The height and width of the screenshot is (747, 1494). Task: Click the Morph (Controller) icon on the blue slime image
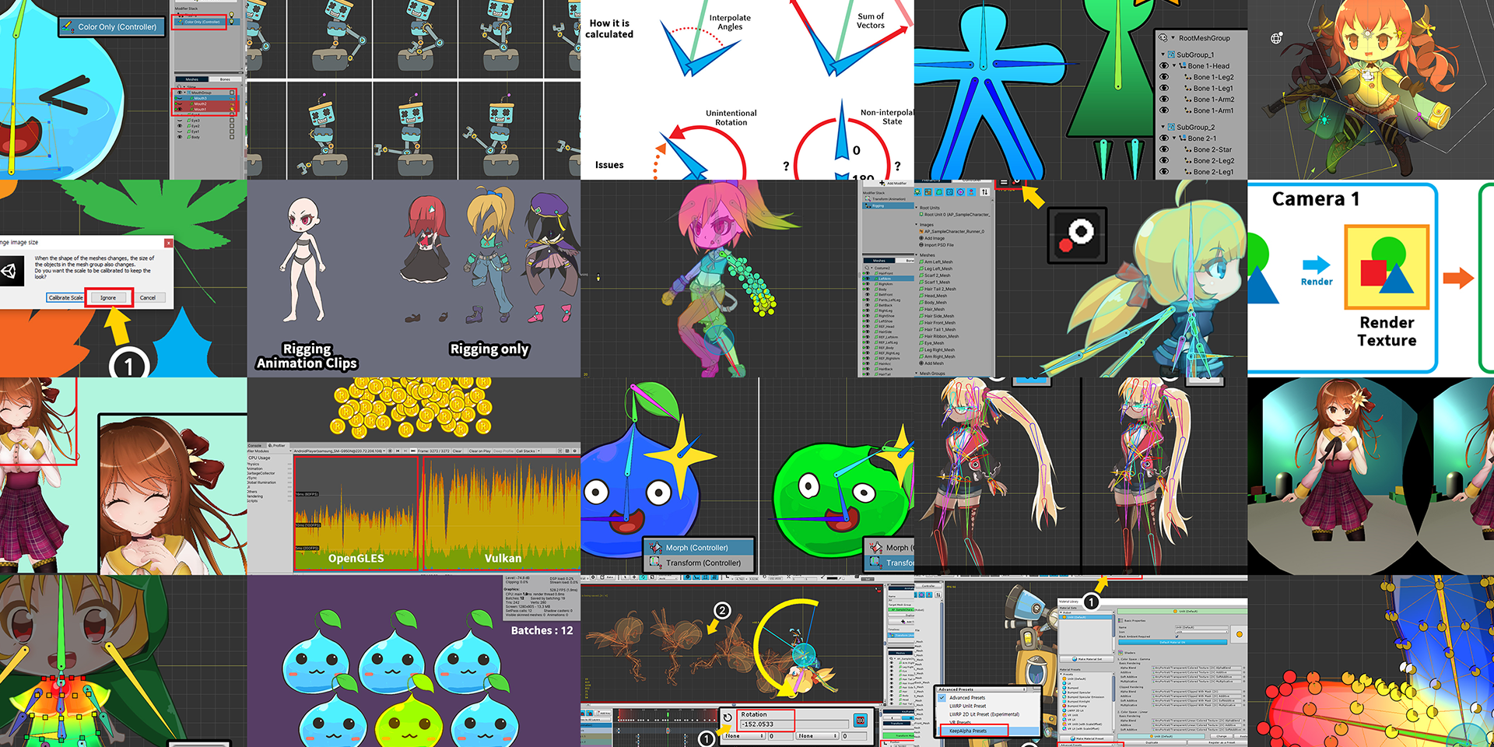pos(656,548)
